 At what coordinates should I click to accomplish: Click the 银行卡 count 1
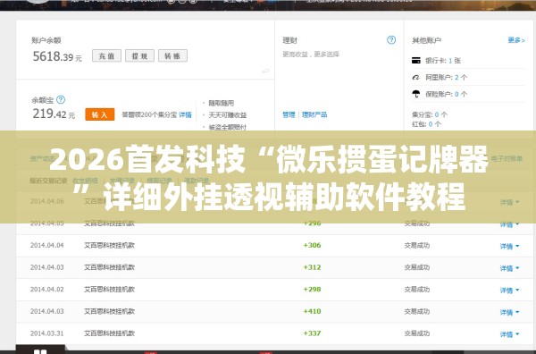tap(450, 61)
